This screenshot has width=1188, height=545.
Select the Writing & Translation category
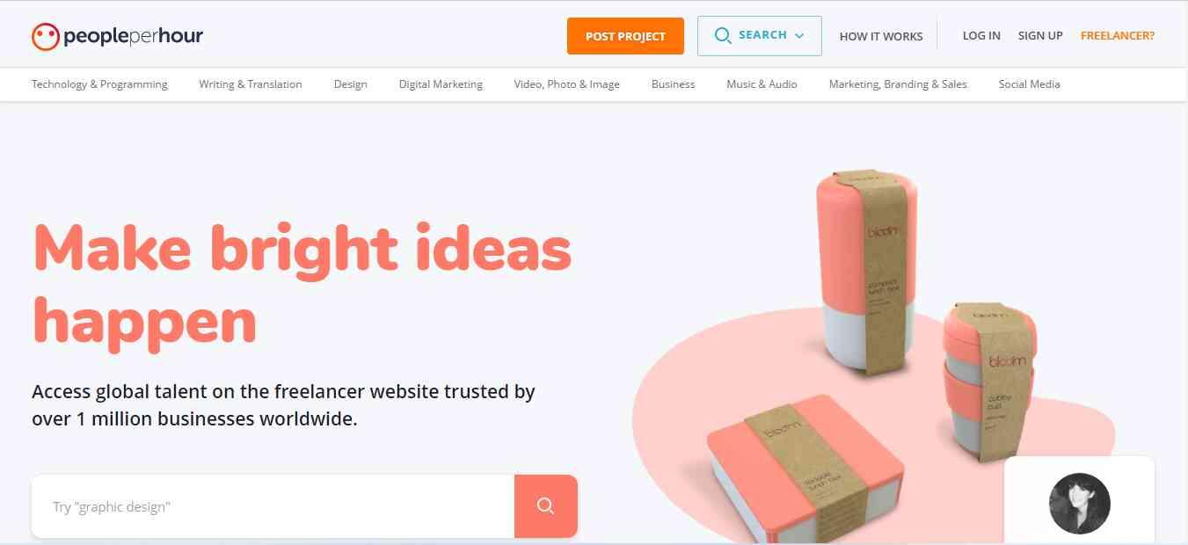pyautogui.click(x=251, y=84)
